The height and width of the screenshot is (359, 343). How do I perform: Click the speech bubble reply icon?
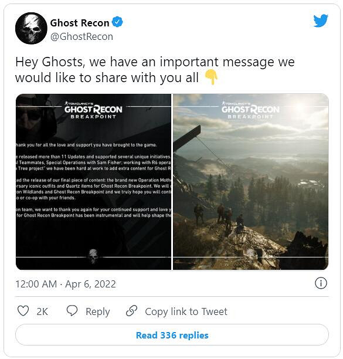[72, 311]
